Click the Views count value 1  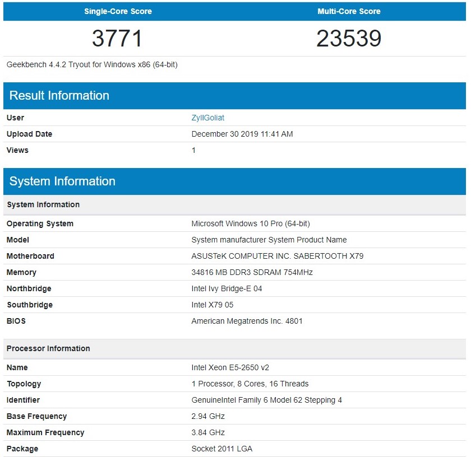[193, 150]
